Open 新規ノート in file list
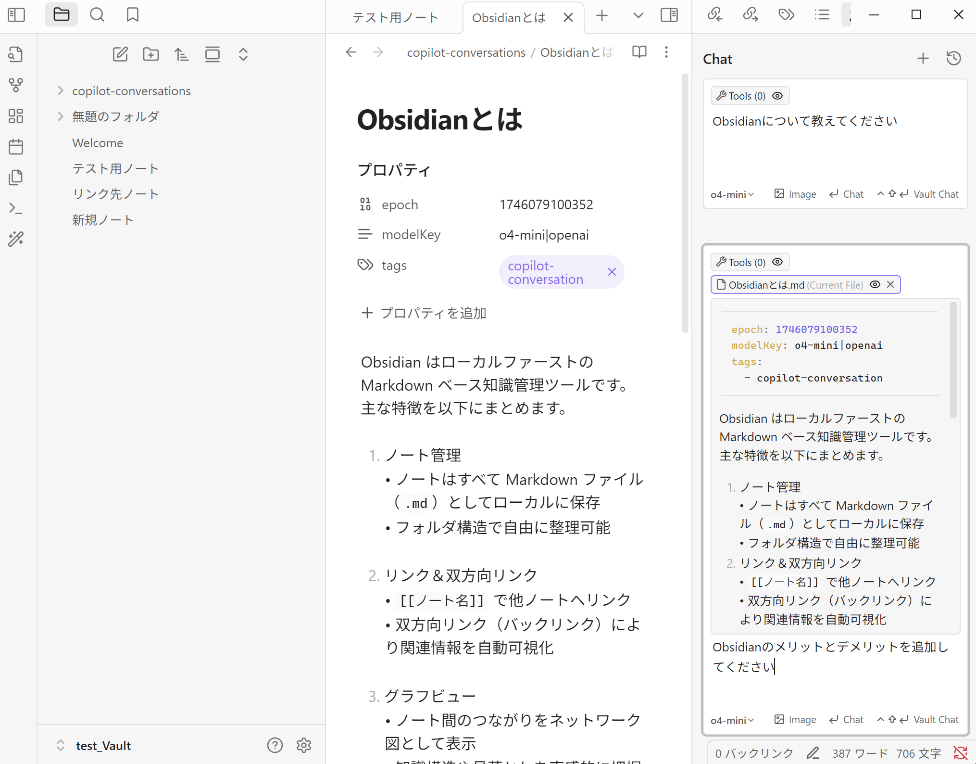 [x=103, y=220]
